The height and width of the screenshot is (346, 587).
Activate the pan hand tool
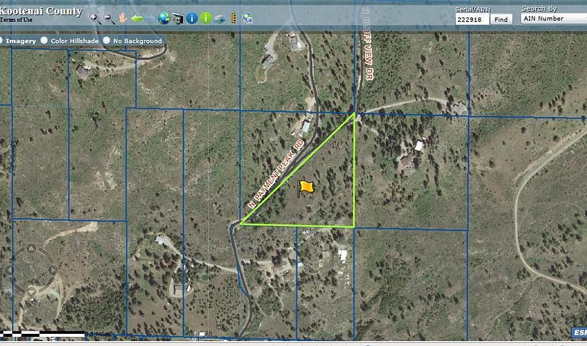pos(122,18)
